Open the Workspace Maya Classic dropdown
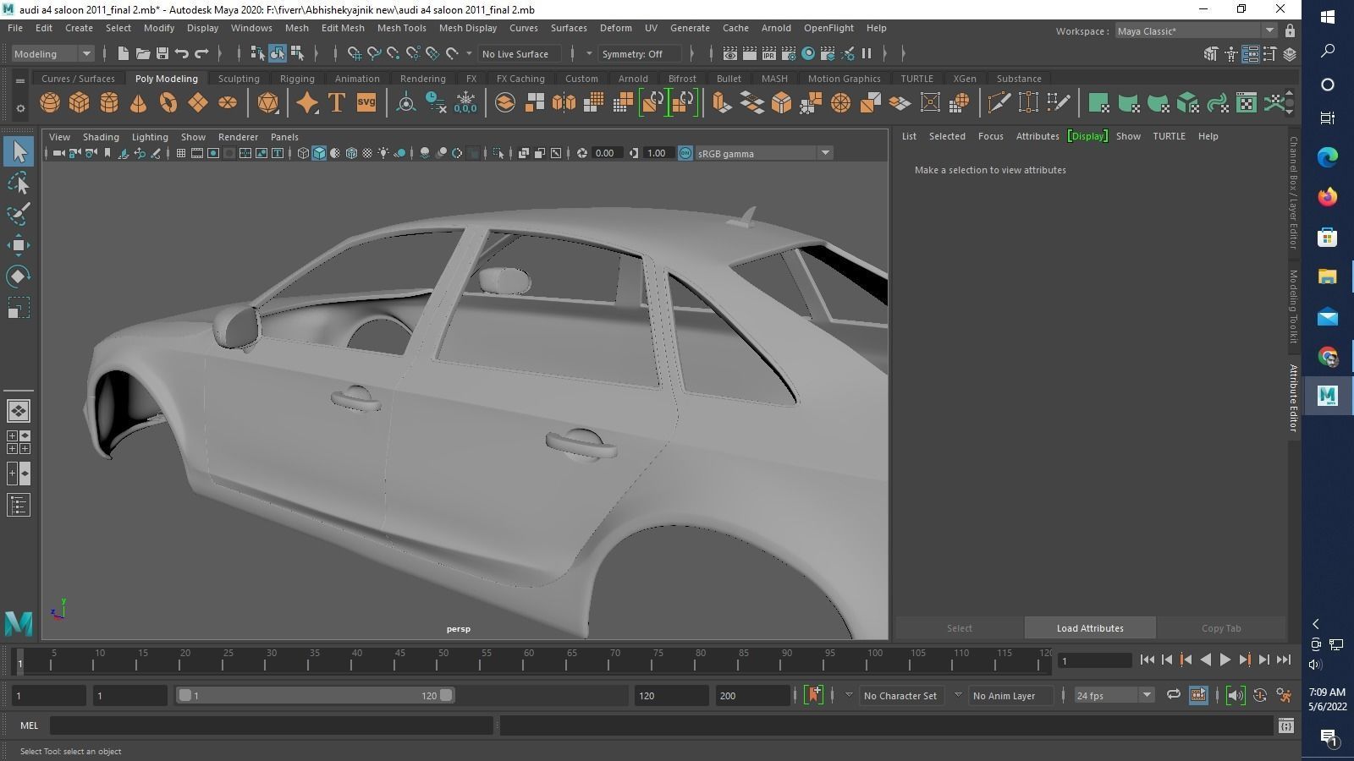Image resolution: width=1354 pixels, height=761 pixels. (1195, 31)
